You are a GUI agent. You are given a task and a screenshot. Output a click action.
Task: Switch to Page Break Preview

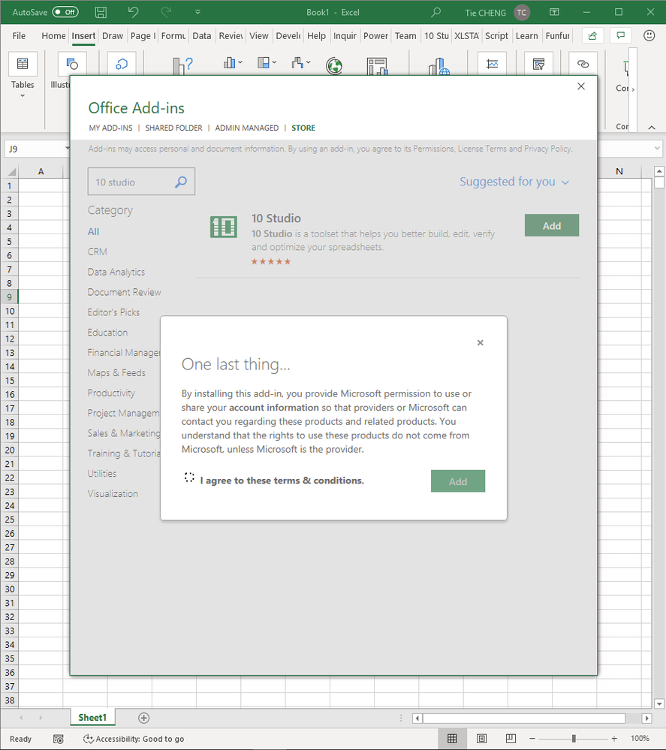tap(511, 739)
